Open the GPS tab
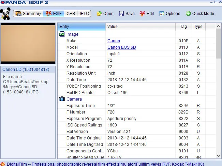The image size is (222, 166). pos(71,14)
